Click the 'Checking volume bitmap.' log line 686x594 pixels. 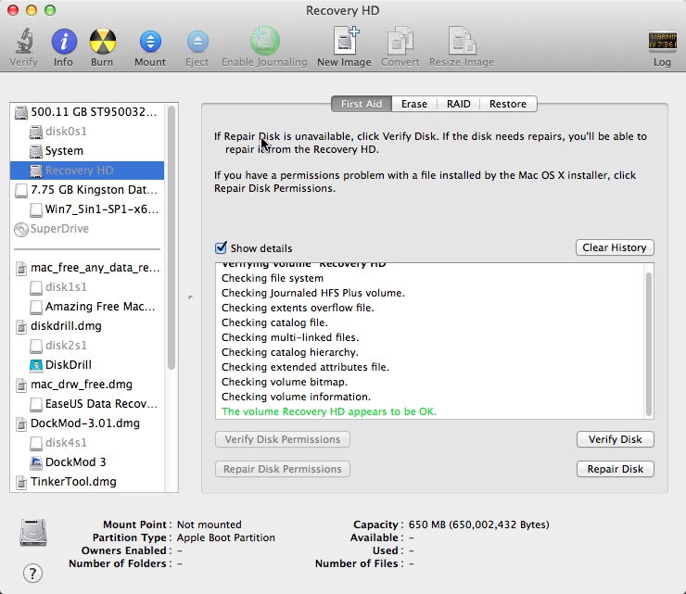tap(285, 382)
